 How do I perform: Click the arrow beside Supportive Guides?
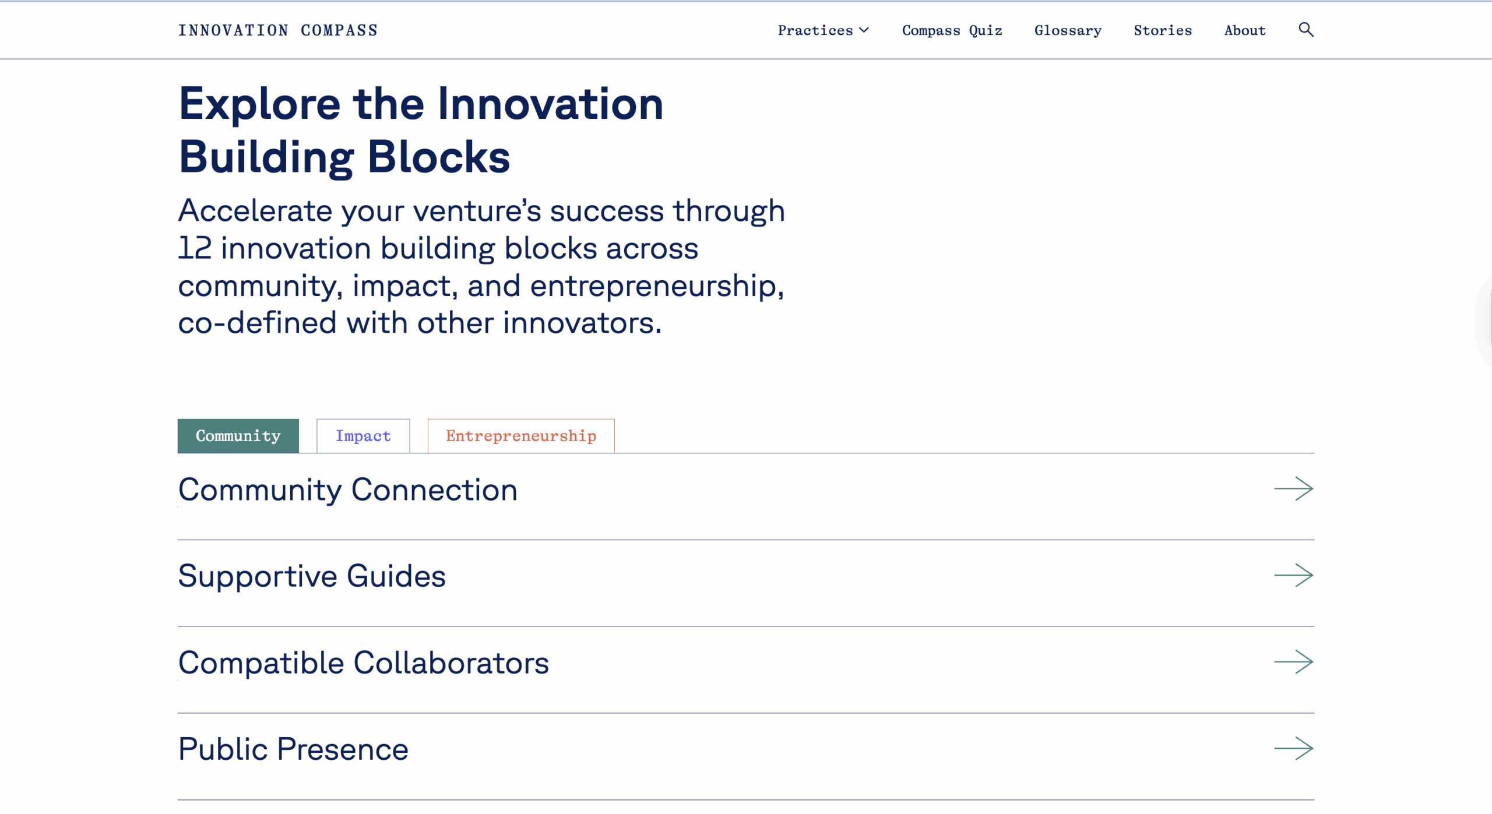[1293, 575]
